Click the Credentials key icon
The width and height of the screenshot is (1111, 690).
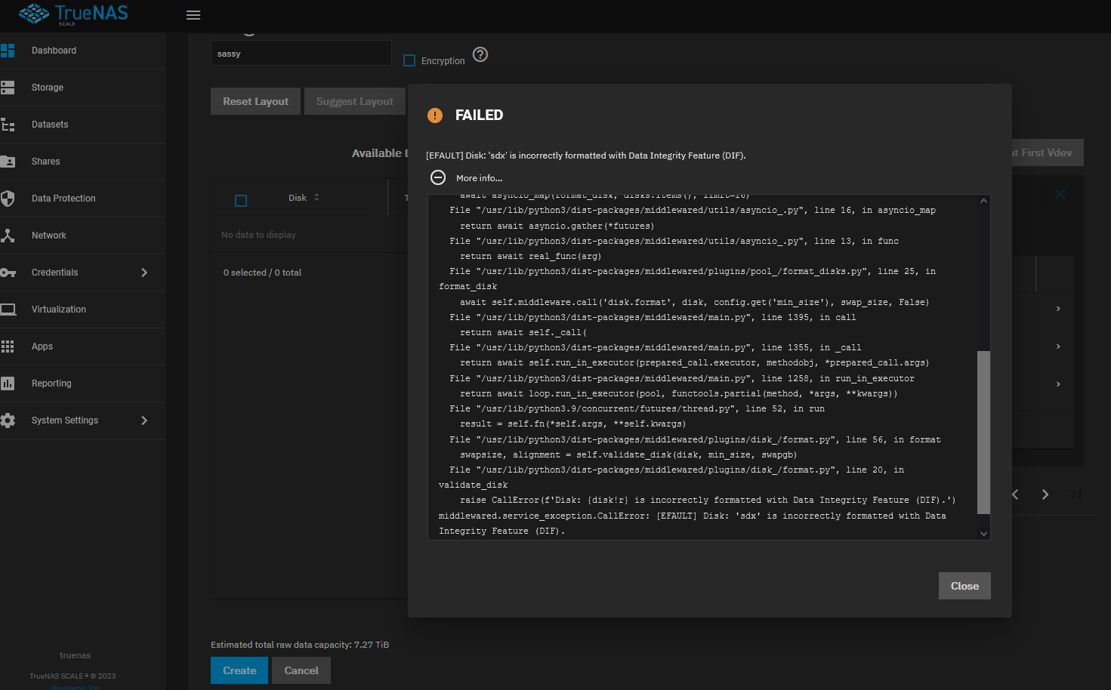(8, 273)
